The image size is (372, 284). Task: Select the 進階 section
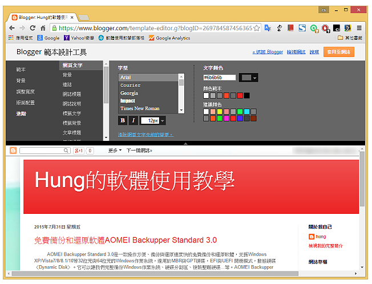click(x=21, y=113)
